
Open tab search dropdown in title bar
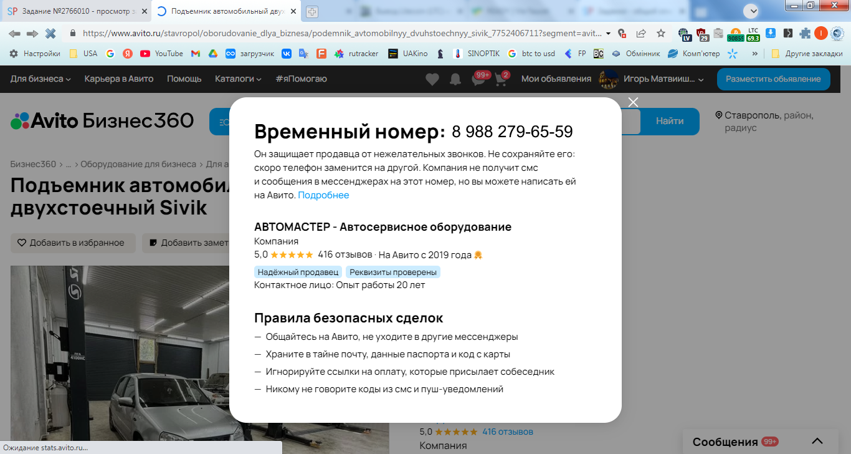pyautogui.click(x=752, y=11)
